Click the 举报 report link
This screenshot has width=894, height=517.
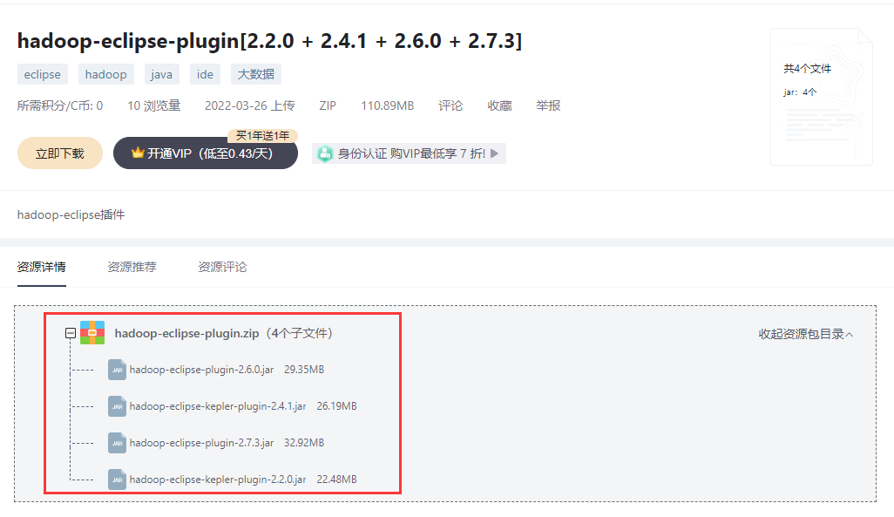[548, 105]
